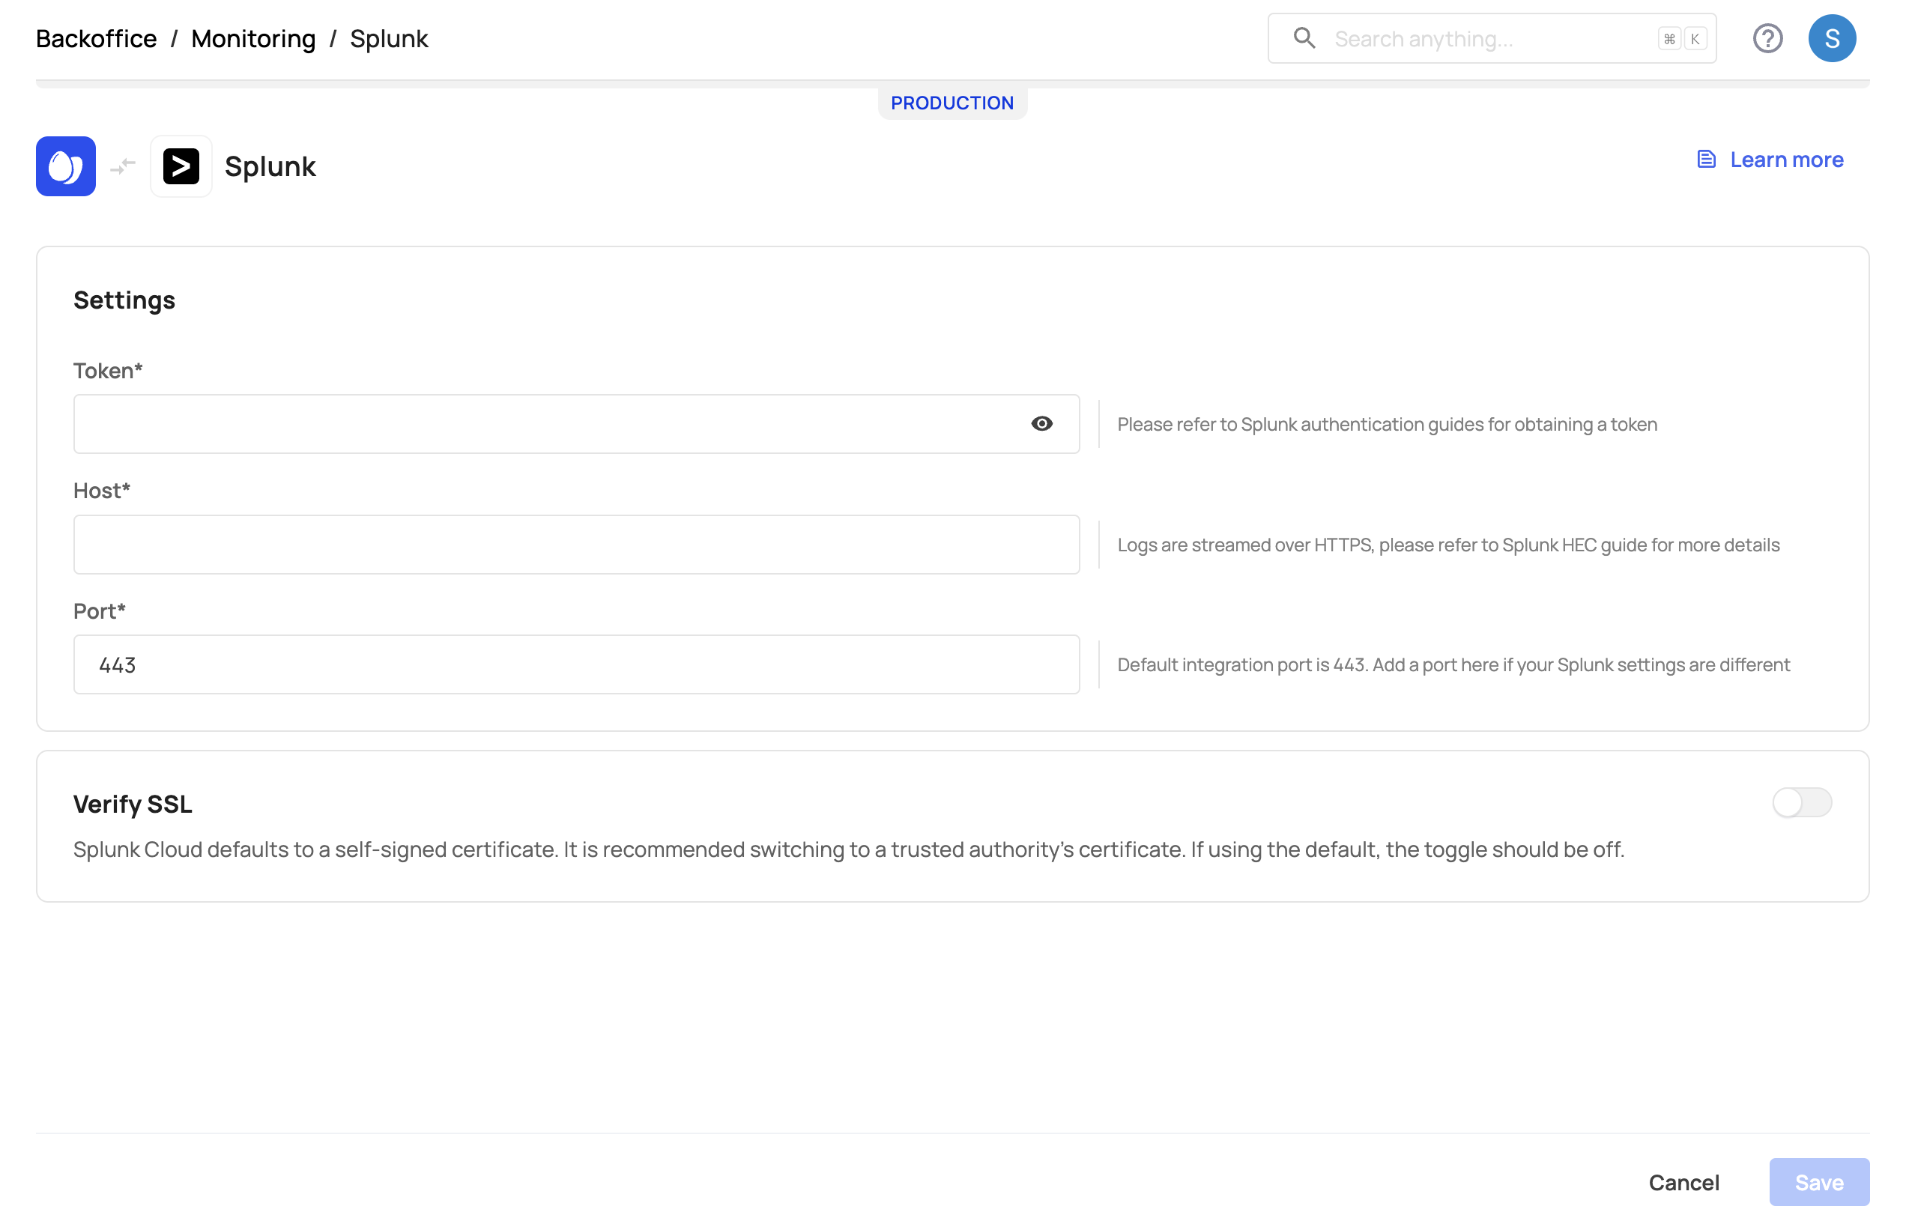1906x1230 pixels.
Task: Open the user avatar 'S' menu
Action: [1831, 38]
